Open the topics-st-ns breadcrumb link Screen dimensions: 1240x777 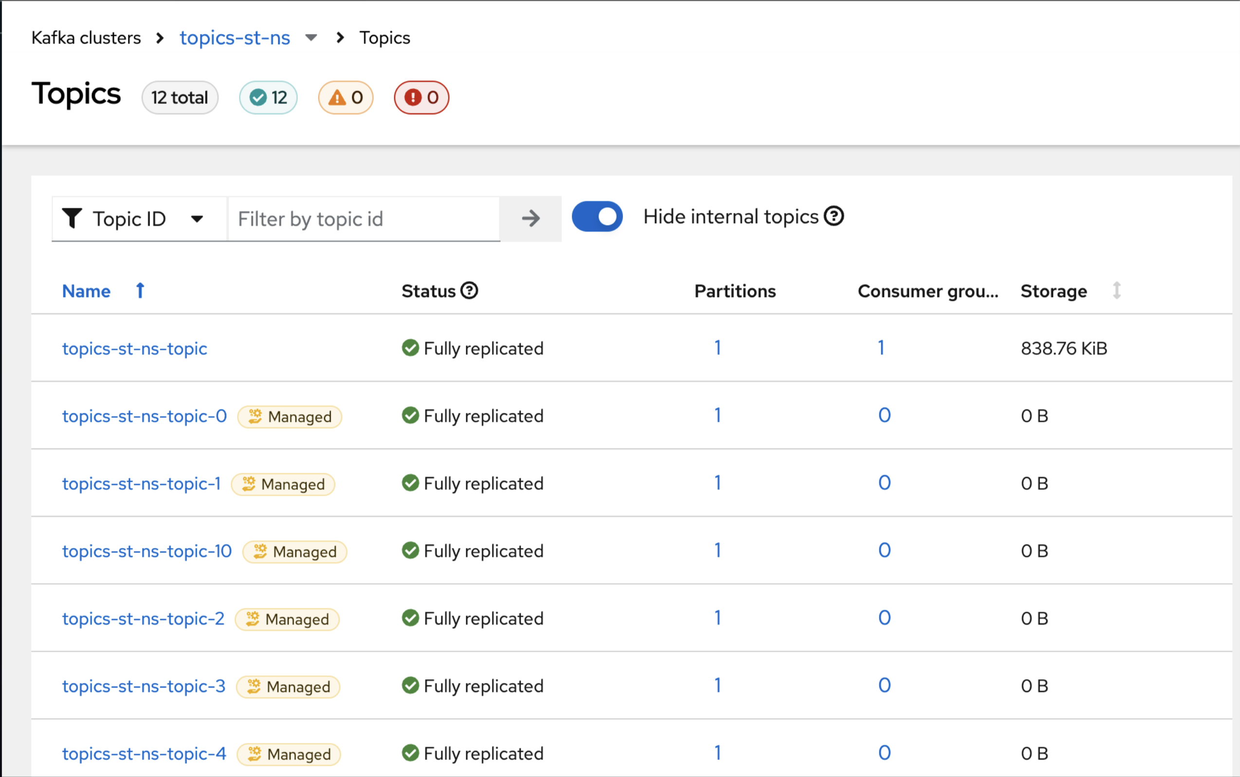(x=235, y=37)
